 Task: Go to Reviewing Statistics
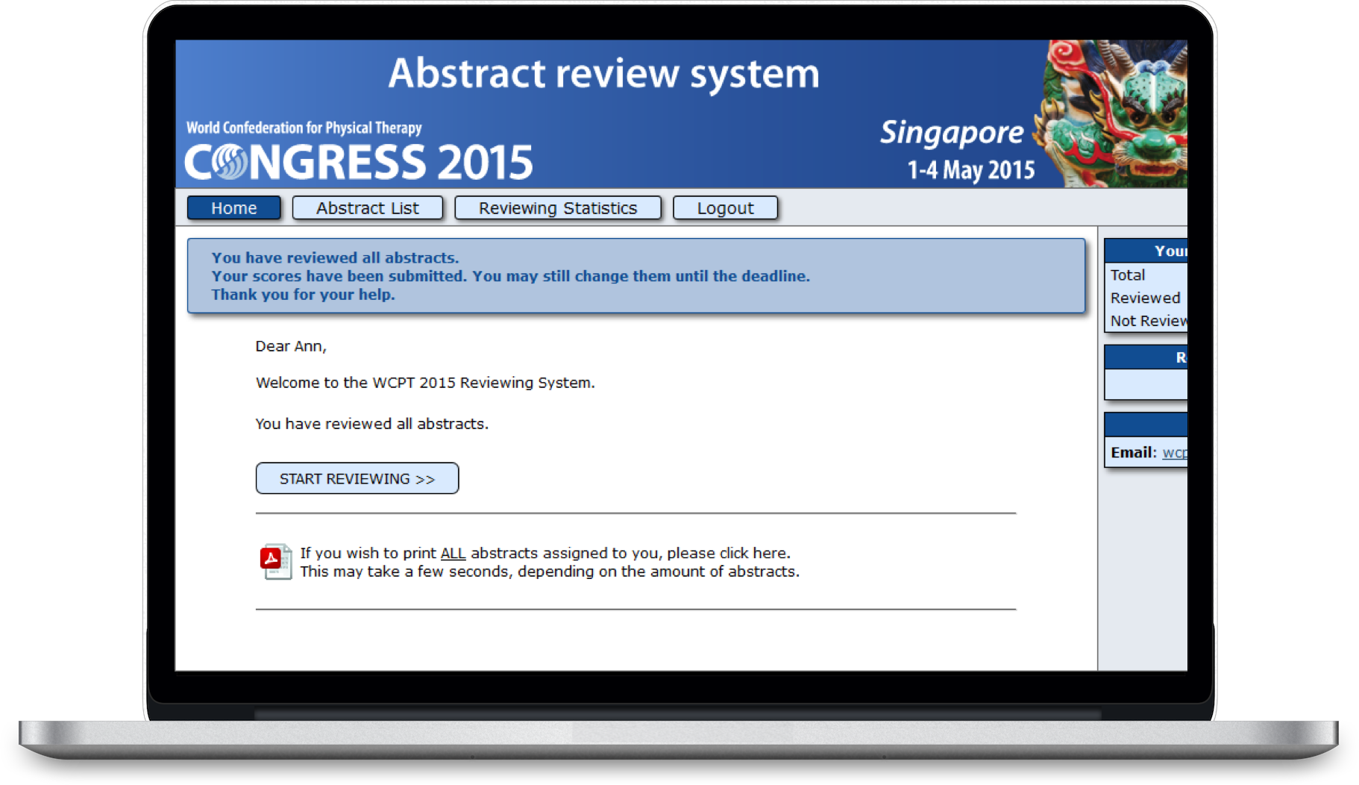(x=558, y=208)
